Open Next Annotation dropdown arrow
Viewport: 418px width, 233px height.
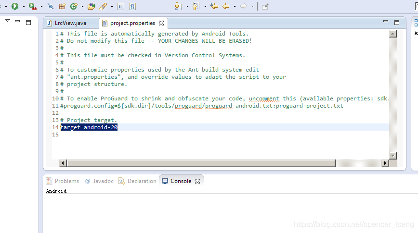tap(187, 6)
